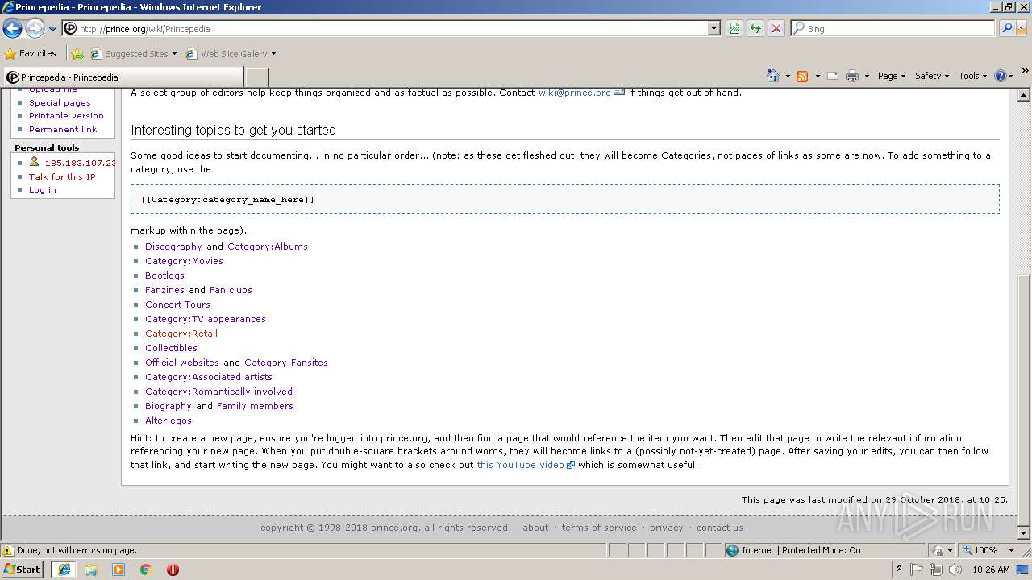Open the Family members link
This screenshot has height=580, width=1032.
pyautogui.click(x=255, y=406)
